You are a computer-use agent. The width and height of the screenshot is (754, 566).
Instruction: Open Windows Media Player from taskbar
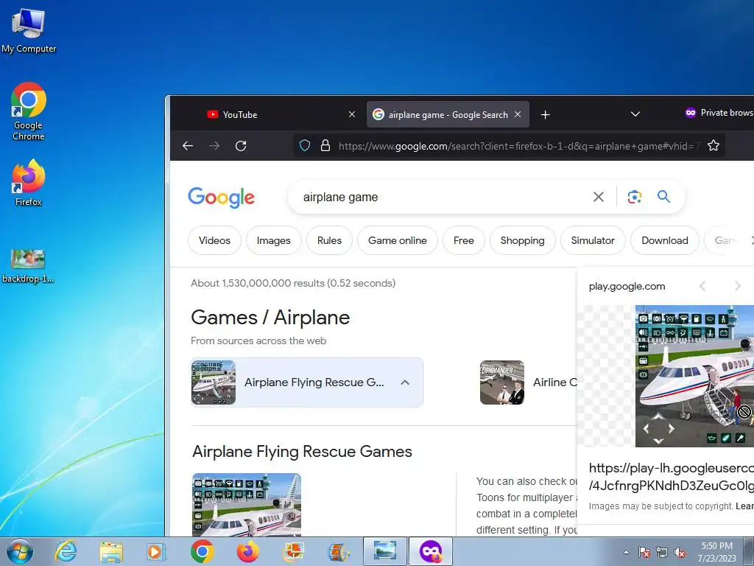[156, 551]
